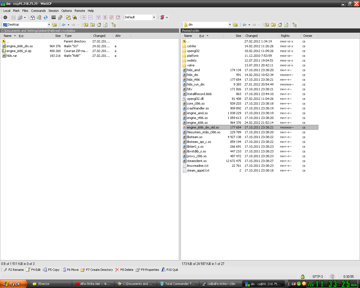Click the lock icon in status bar

[302, 277]
